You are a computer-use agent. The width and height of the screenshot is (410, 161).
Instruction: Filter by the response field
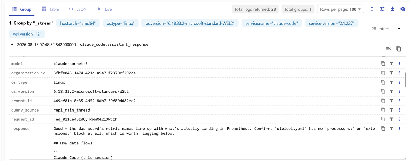[391, 128]
